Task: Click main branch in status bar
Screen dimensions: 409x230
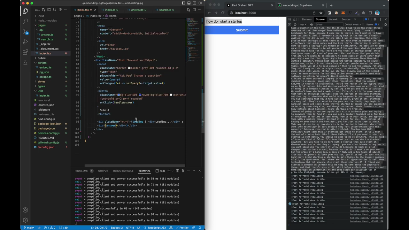Action: tap(29, 228)
